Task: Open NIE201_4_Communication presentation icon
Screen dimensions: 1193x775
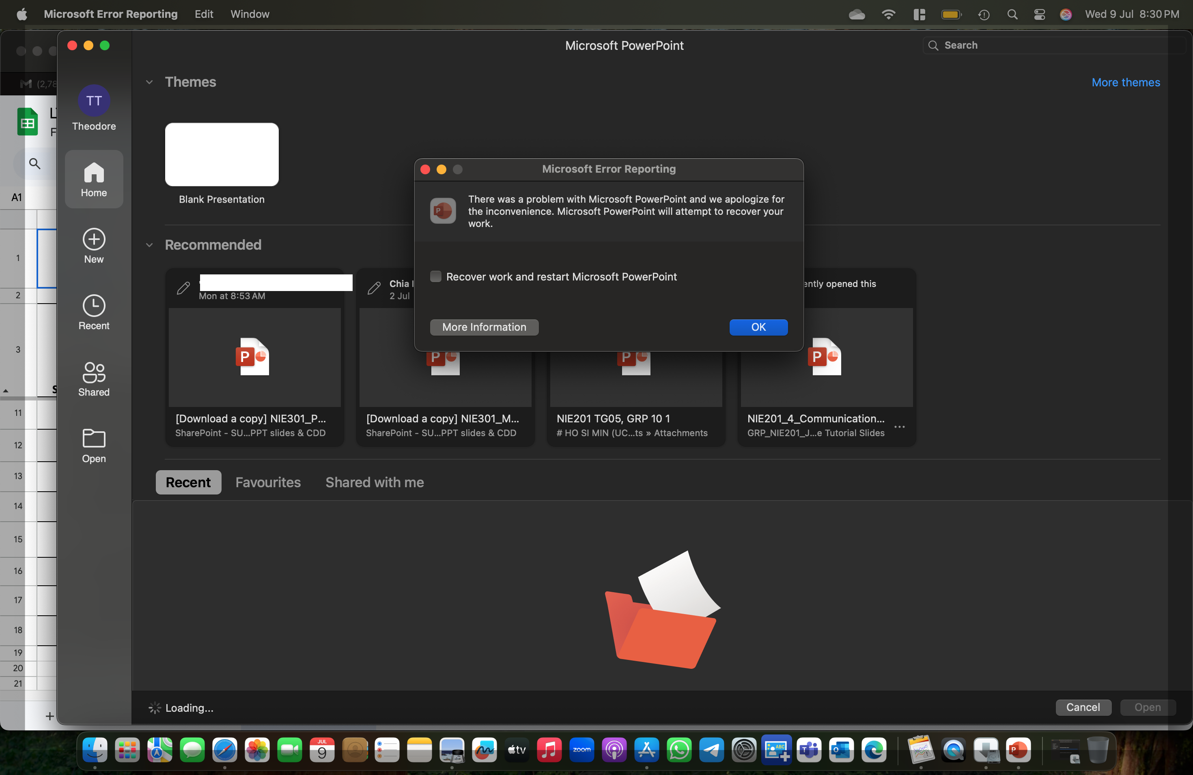Action: tap(825, 357)
